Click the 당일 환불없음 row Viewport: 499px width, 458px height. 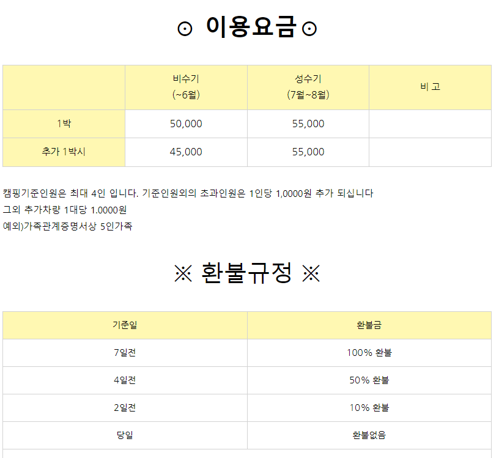tap(125, 435)
